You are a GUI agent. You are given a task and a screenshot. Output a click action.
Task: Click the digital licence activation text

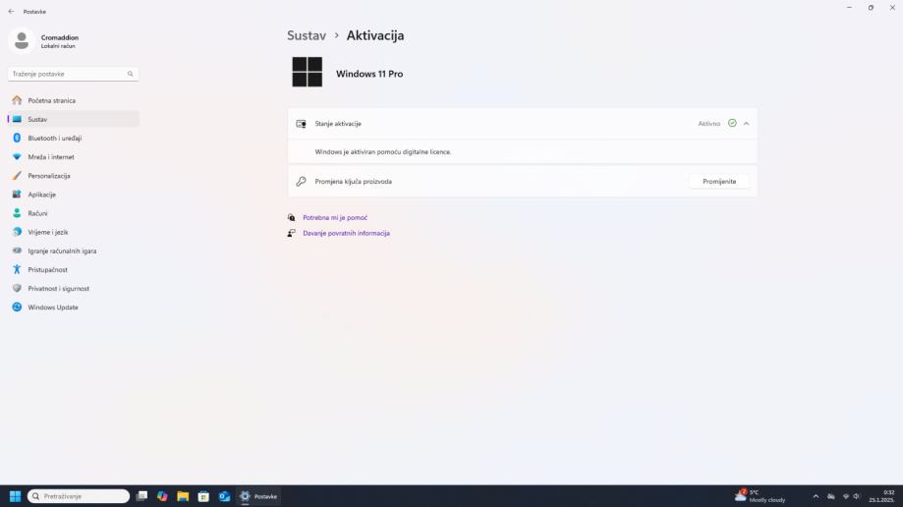pos(383,152)
